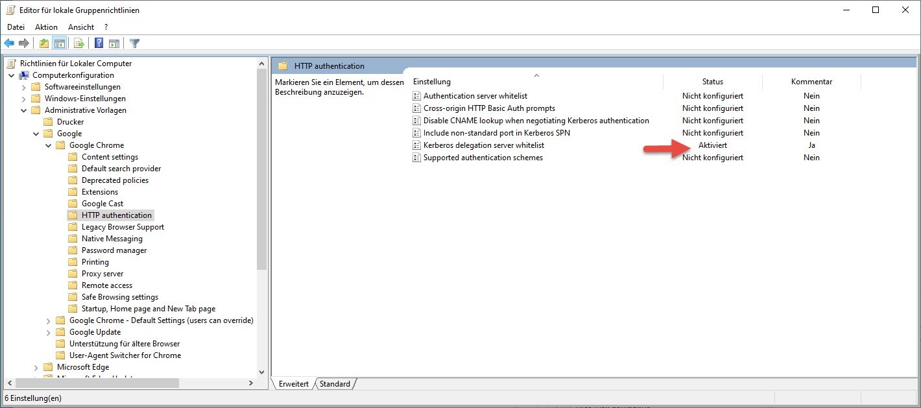Collapse the Administrative Vorlagen node
The image size is (921, 408).
click(x=24, y=110)
